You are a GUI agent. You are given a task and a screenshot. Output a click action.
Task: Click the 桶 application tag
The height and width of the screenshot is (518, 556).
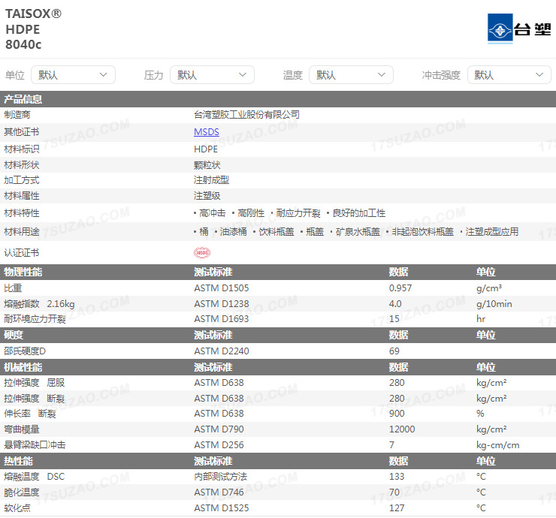point(204,232)
